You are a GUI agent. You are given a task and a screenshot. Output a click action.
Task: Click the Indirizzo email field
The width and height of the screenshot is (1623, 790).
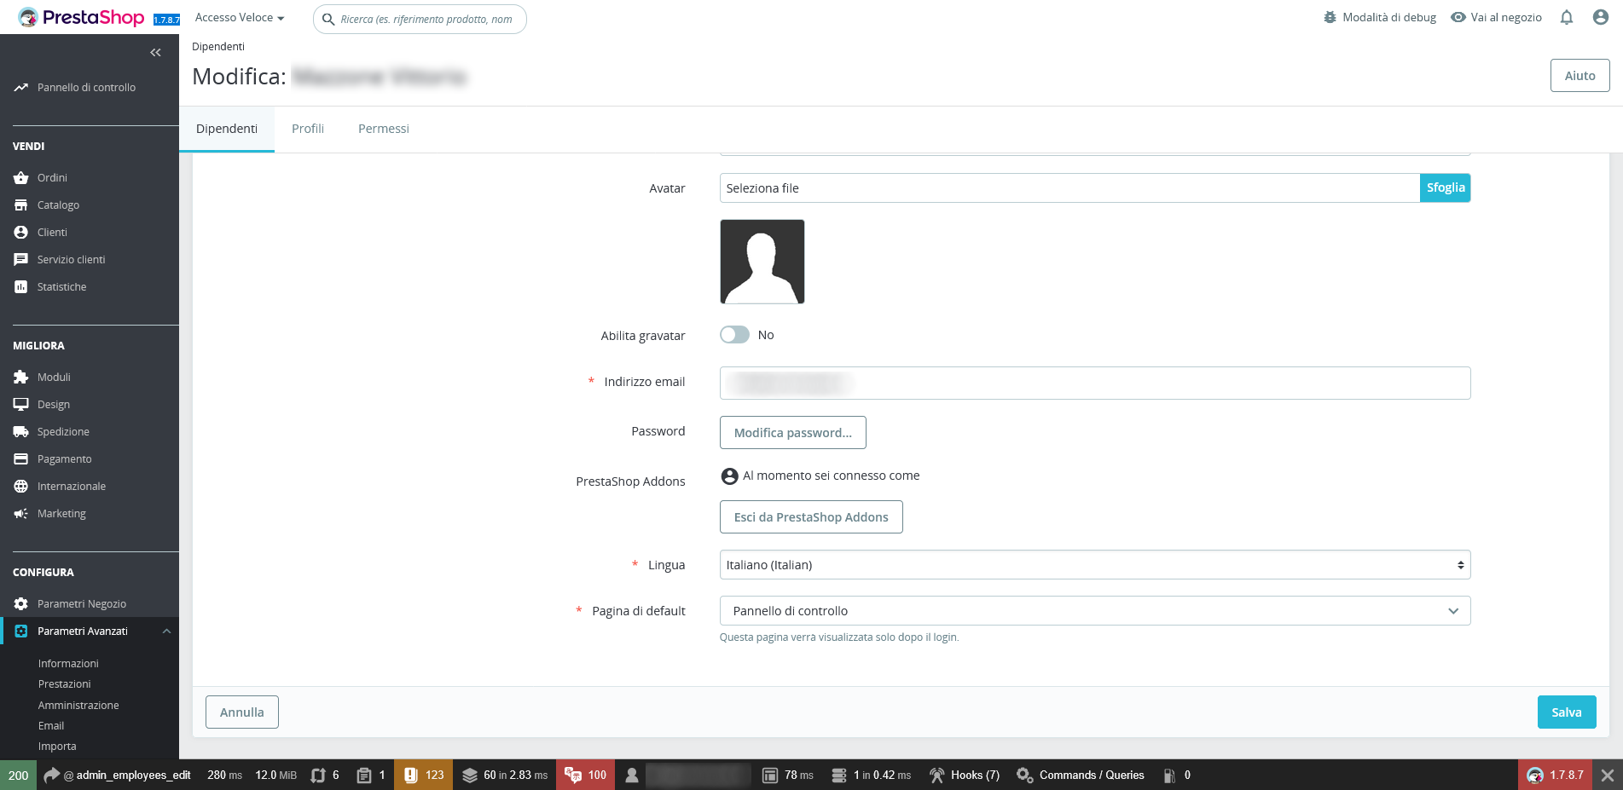pyautogui.click(x=1095, y=383)
